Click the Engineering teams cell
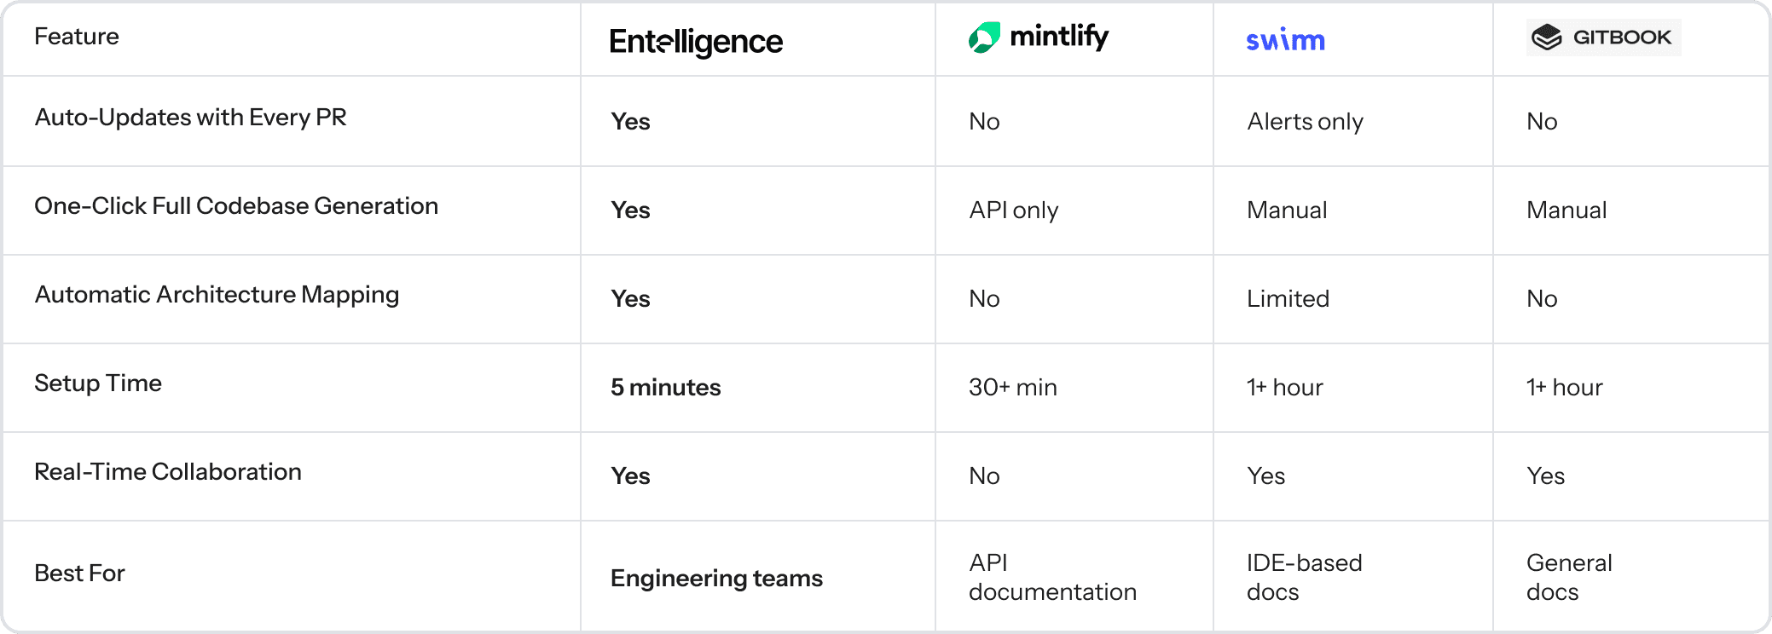 [x=716, y=579]
